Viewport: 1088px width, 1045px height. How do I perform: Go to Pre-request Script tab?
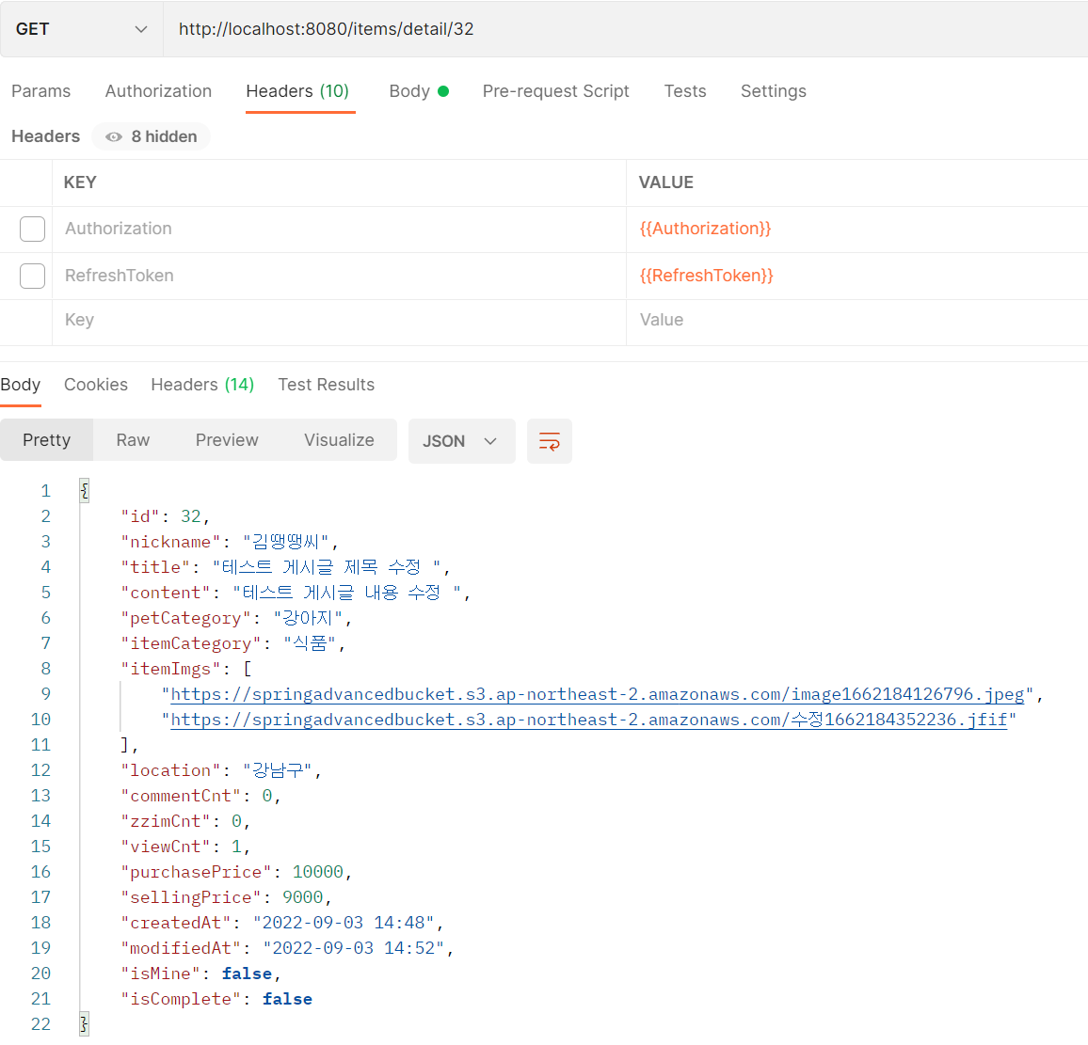556,91
